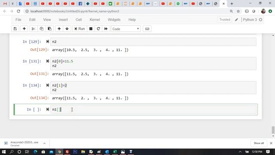Restart and run all cells icon
The width and height of the screenshot is (275, 155).
(106, 29)
